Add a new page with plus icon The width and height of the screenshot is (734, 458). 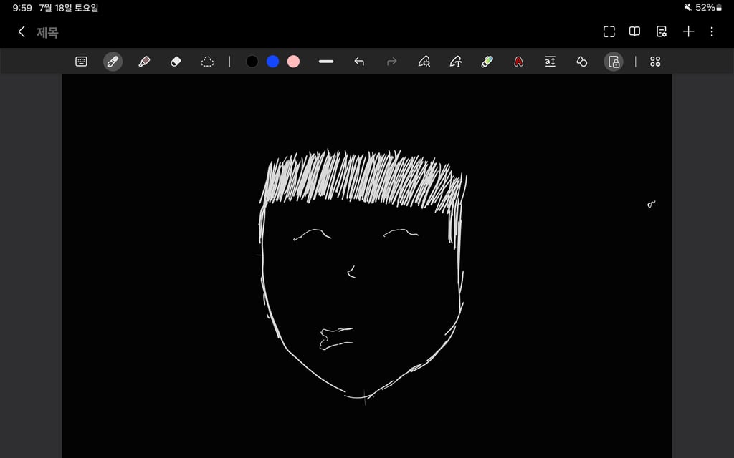688,31
